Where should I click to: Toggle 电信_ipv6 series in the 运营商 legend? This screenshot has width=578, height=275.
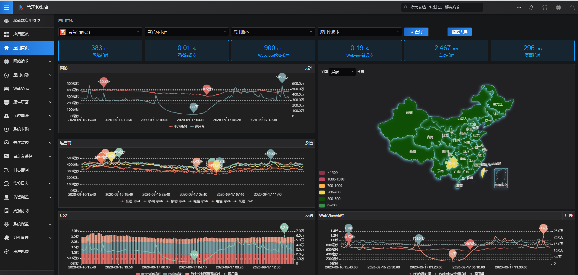click(x=198, y=201)
